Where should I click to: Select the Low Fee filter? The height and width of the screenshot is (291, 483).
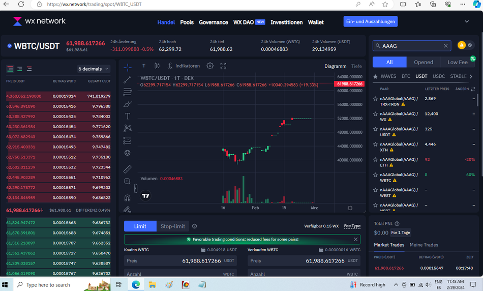tap(458, 62)
